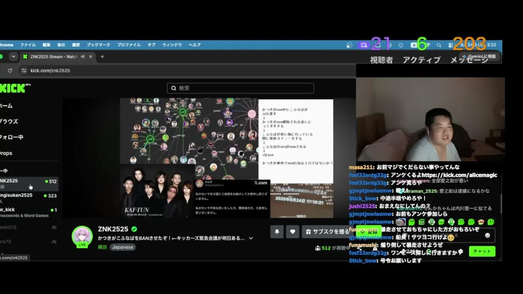This screenshot has height=294, width=523.
Task: Open Wi-Fi status in macOS menu bar
Action: pyautogui.click(x=427, y=45)
